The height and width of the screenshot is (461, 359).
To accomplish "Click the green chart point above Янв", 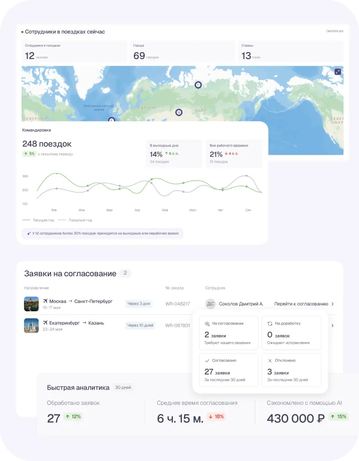I will 57,174.
